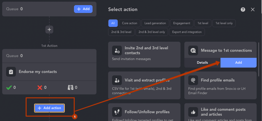Screen dimensions: 262x121
Task: Click the Follow/Unfollow profiles footsteps icon
Action: 117,112
